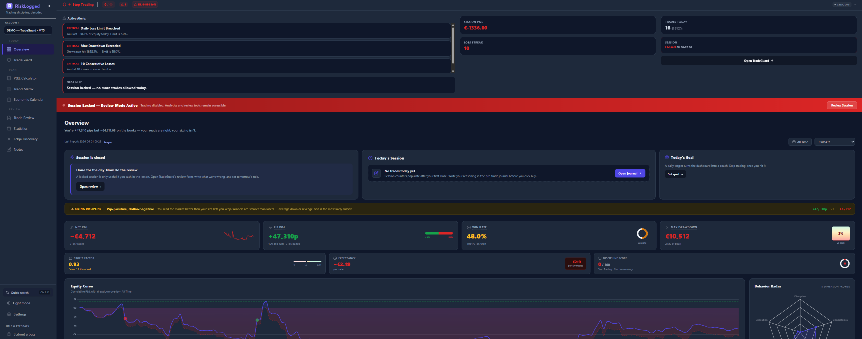Click the Loss Streak 10 card
The image size is (862, 339).
click(x=558, y=46)
